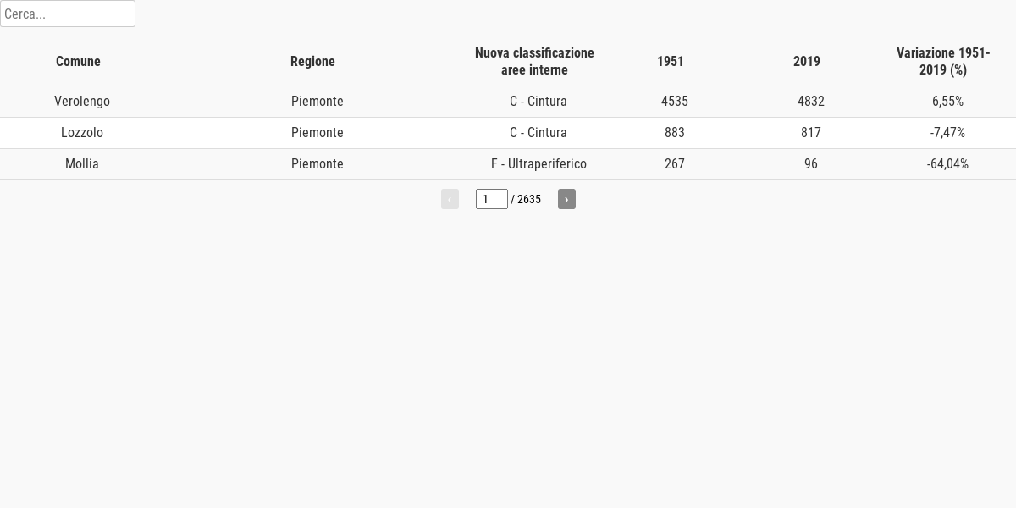Sort by Comune column header

coord(78,61)
